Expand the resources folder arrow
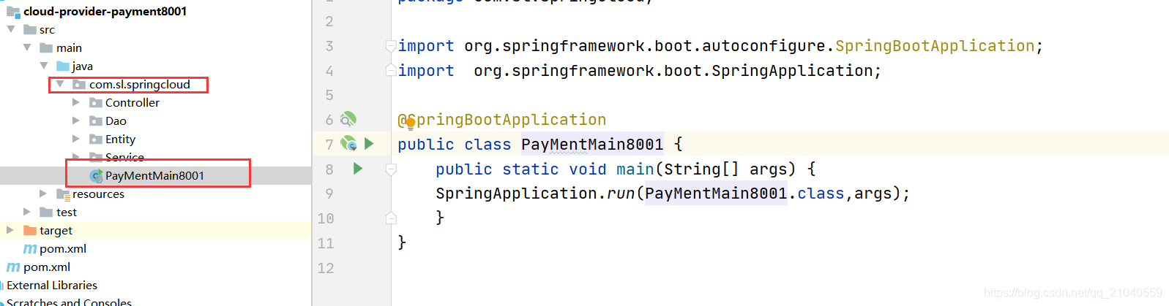The image size is (1169, 306). pos(43,194)
